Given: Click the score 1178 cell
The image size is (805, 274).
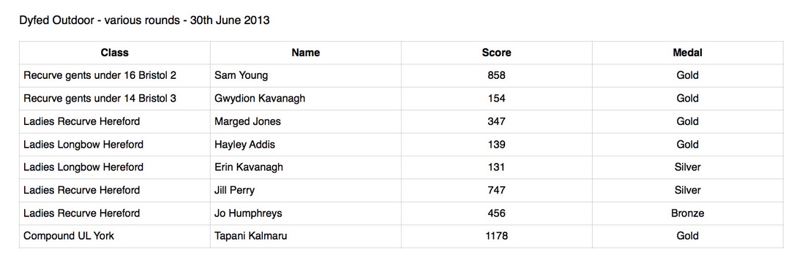Looking at the screenshot, I should (496, 236).
